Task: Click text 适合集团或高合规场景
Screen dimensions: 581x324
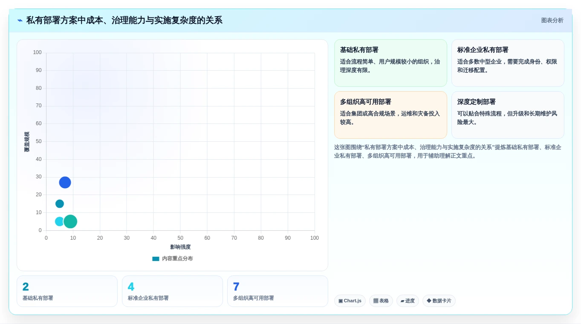Action: [x=370, y=114]
